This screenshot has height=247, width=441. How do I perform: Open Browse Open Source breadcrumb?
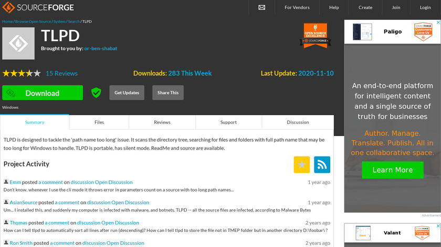coord(33,21)
